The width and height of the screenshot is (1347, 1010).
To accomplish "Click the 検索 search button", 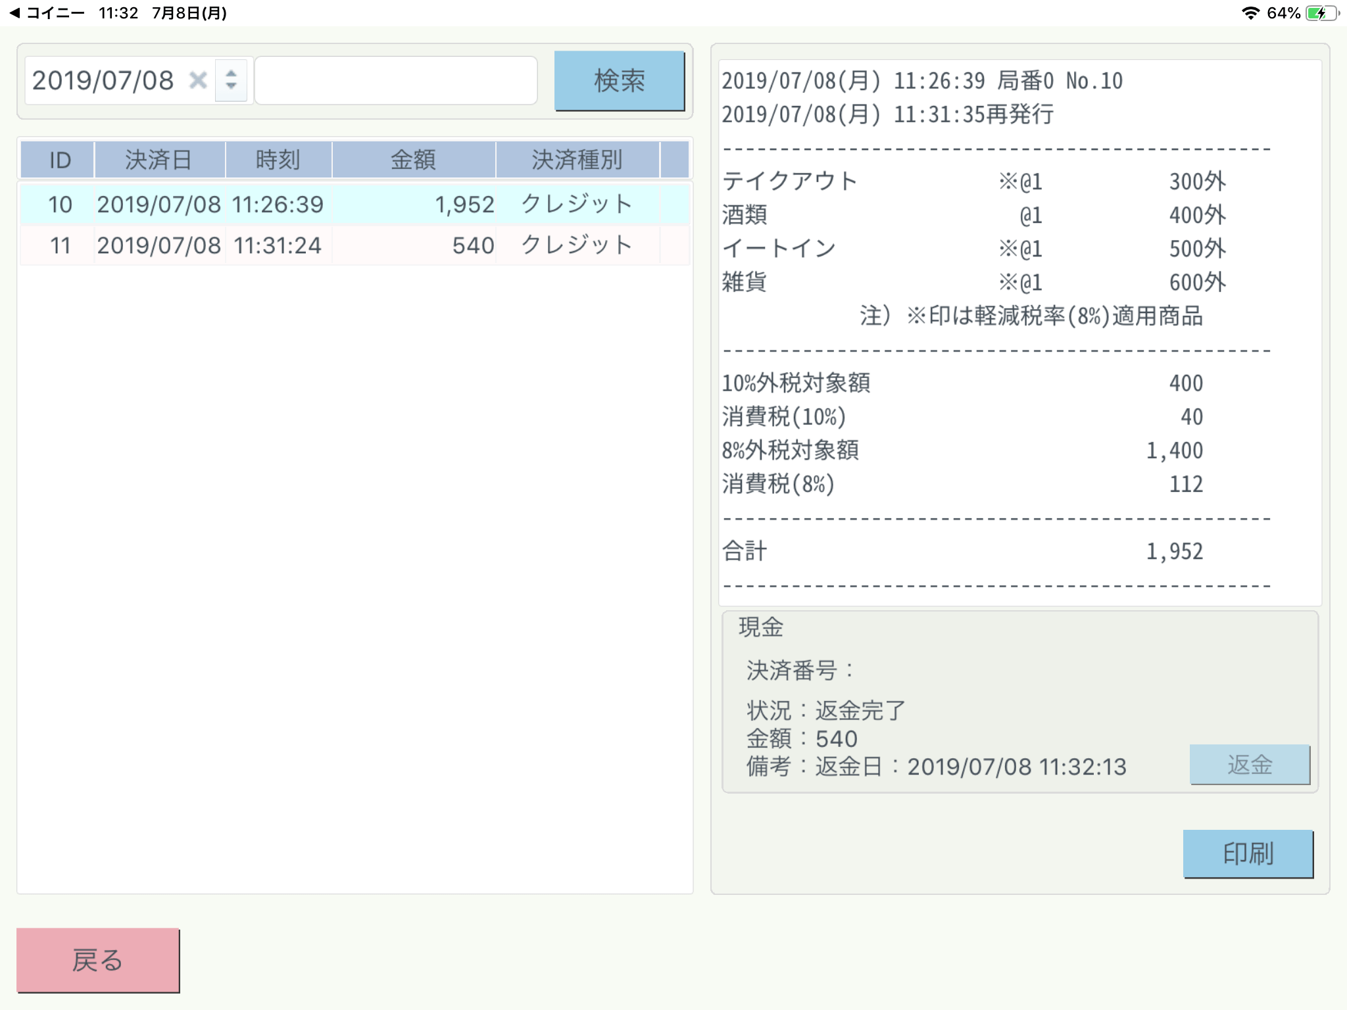I will pos(619,80).
